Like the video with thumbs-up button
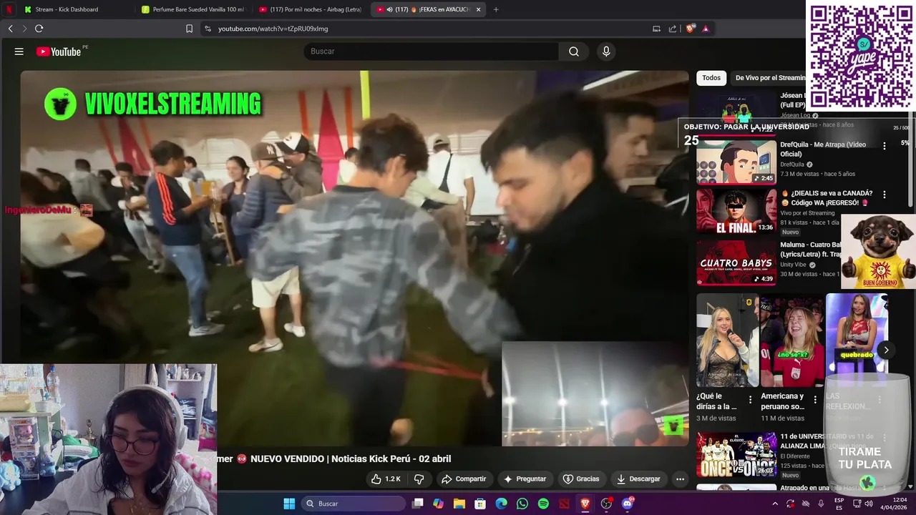916x515 pixels. pos(385,479)
